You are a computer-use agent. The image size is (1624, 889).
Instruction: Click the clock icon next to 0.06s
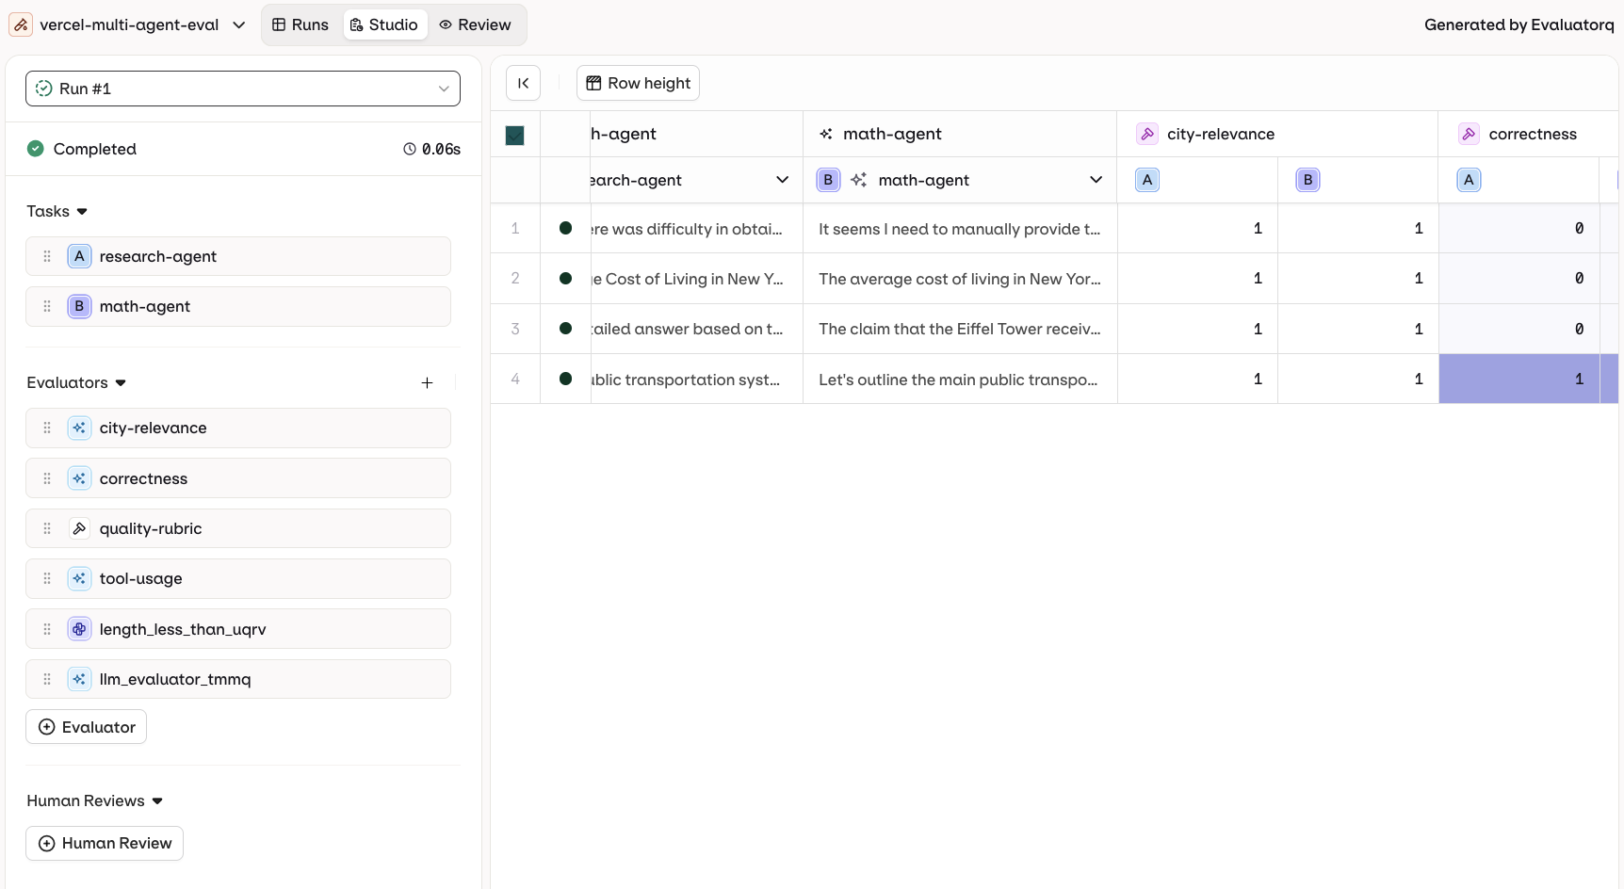pos(409,149)
